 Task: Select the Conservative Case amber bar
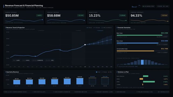(135, 51)
